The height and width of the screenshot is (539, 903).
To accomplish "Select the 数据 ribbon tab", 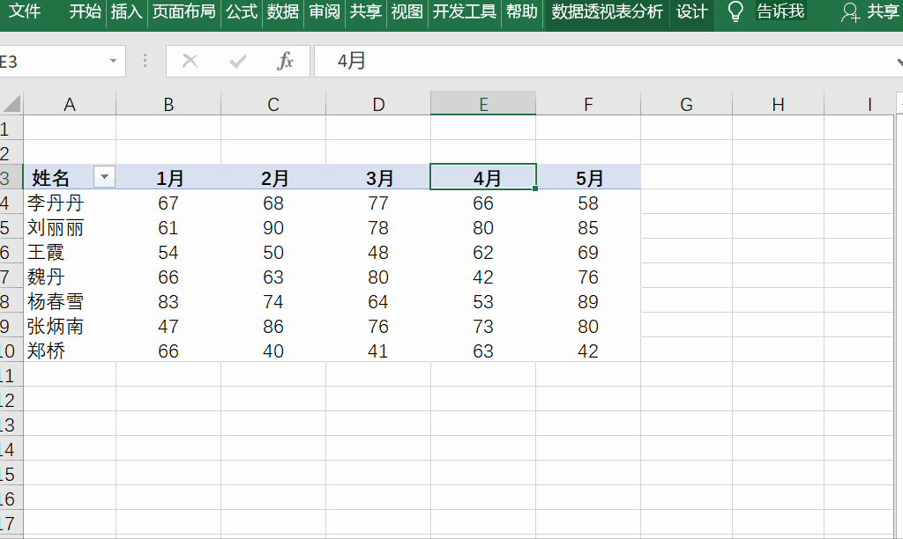I will pos(283,11).
